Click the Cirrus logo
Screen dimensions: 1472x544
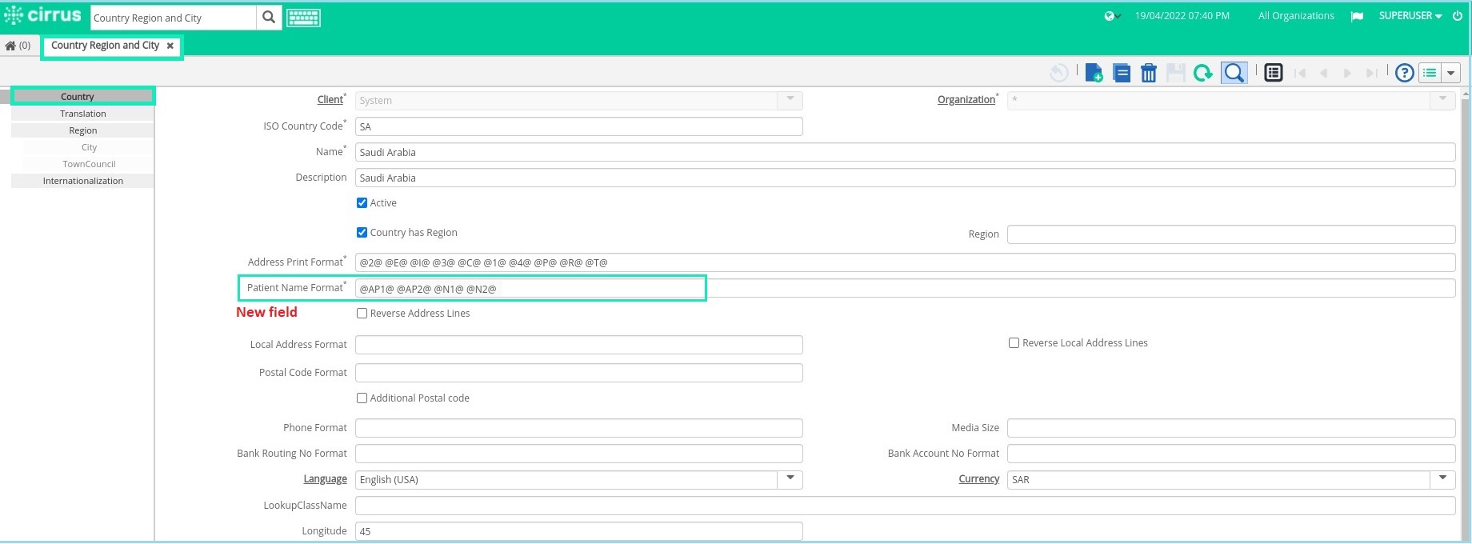point(42,15)
